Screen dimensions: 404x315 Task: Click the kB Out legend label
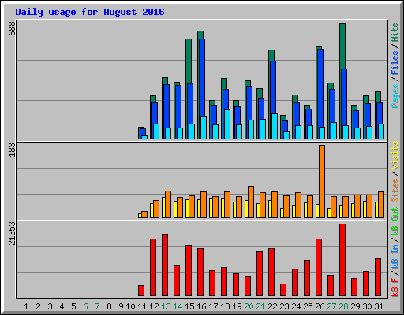395,221
